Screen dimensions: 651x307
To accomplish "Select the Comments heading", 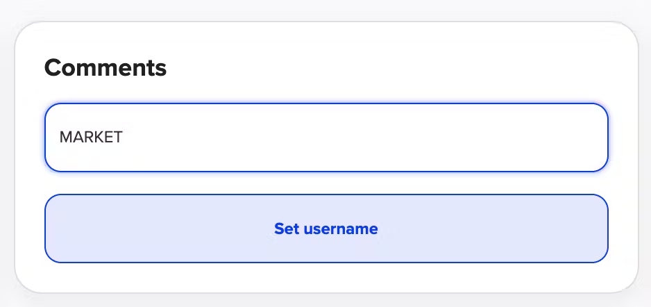I will [105, 68].
